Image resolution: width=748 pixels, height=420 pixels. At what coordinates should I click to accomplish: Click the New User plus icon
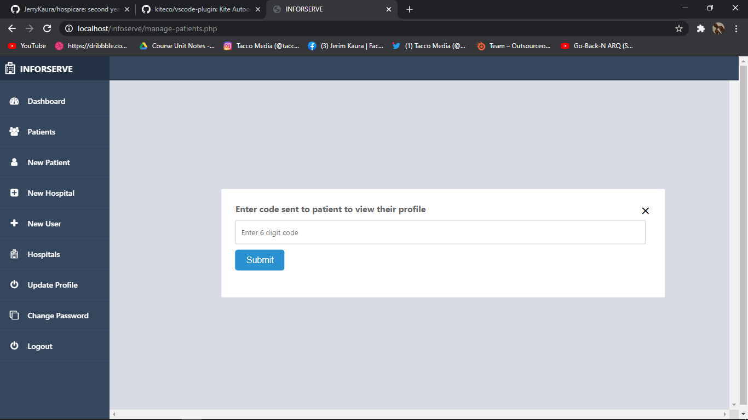point(14,224)
